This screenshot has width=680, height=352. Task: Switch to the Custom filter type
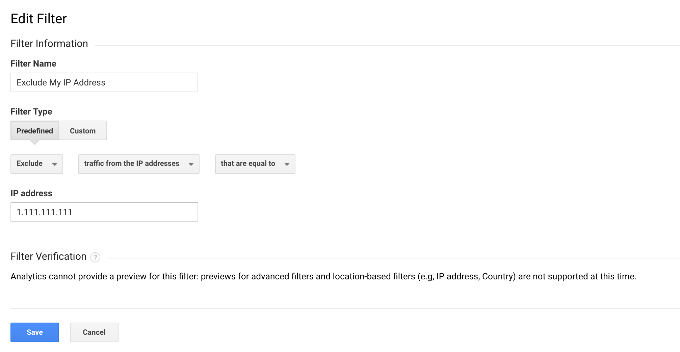[82, 130]
